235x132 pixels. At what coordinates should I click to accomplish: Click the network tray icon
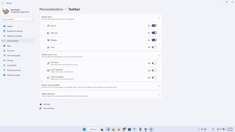(218, 129)
